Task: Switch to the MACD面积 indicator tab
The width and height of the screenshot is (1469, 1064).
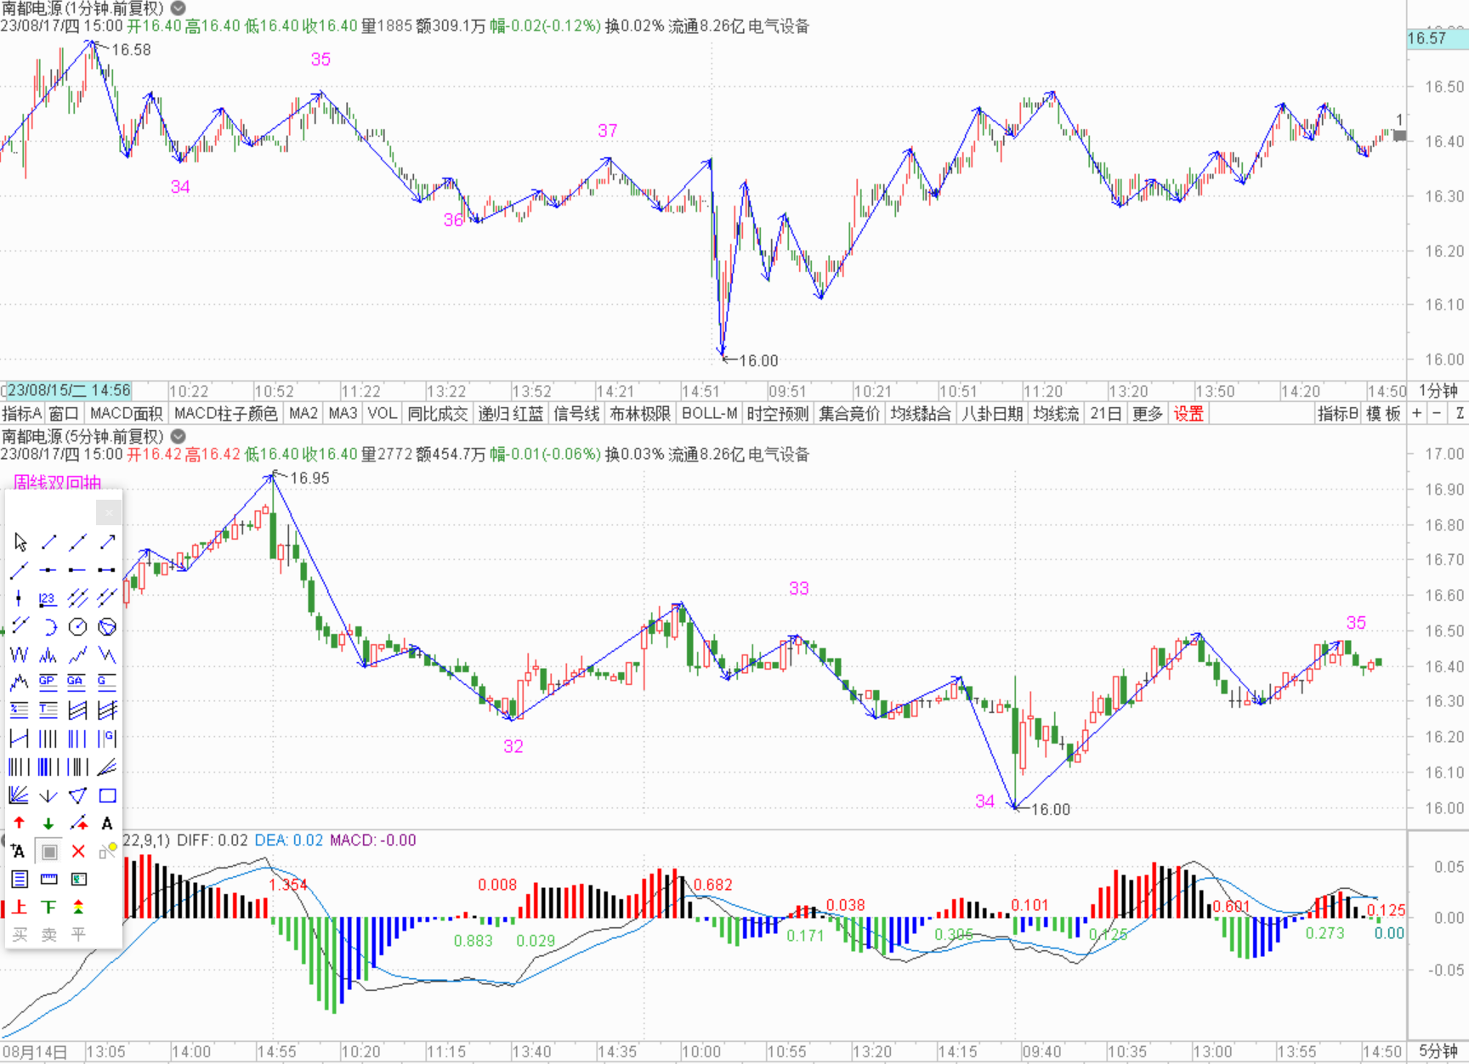Action: [126, 414]
